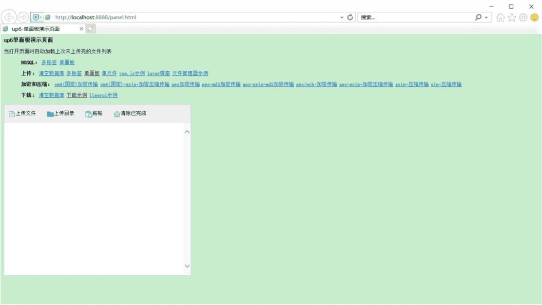Viewport: 542px width, 305px height.
Task: Open the address bar history dropdown
Action: 341,17
